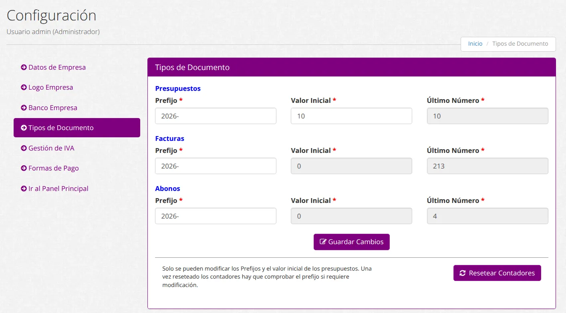This screenshot has height=313, width=566.
Task: Click the Abonos Valor Inicial field
Action: click(351, 216)
